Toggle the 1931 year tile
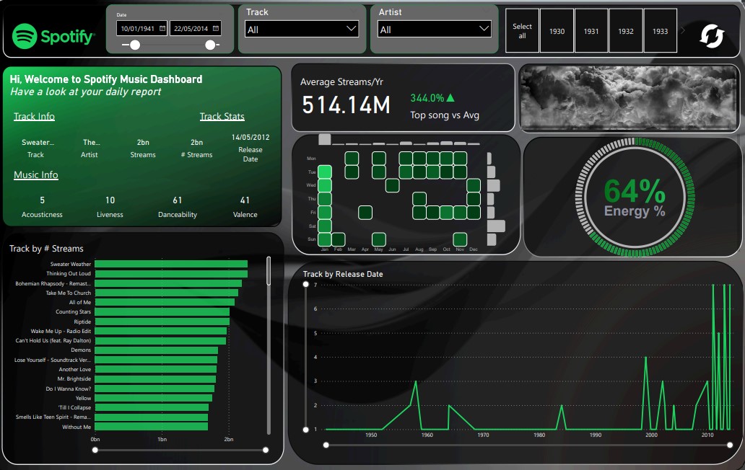The height and width of the screenshot is (470, 745). point(591,31)
